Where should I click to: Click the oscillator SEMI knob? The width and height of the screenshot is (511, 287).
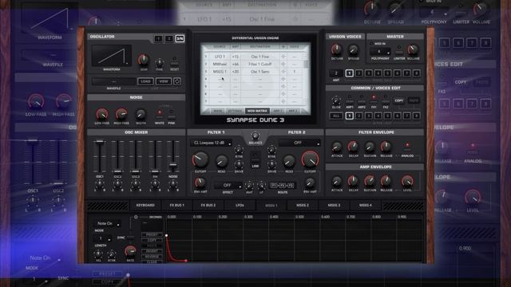click(x=144, y=60)
